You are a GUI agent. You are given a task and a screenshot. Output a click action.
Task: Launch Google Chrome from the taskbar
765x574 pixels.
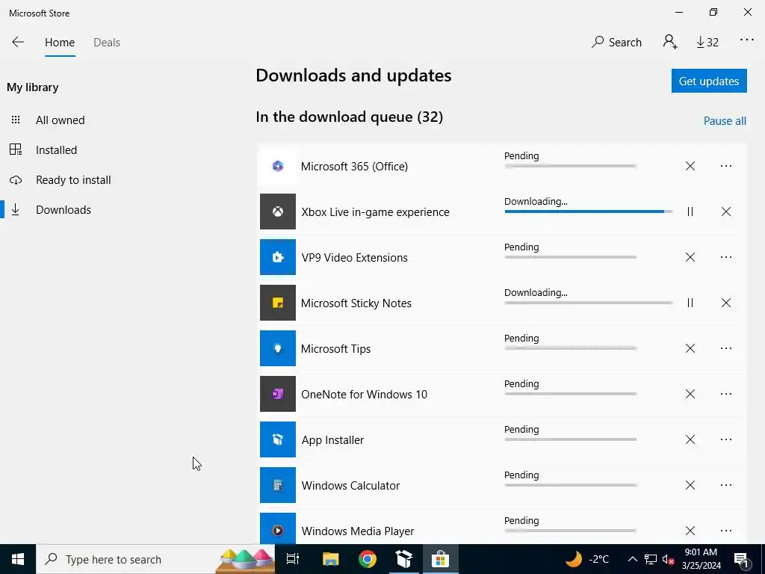368,559
